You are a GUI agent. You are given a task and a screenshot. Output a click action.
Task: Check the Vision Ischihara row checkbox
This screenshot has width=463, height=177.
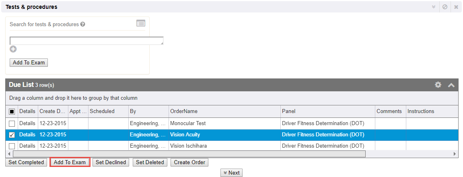12,146
